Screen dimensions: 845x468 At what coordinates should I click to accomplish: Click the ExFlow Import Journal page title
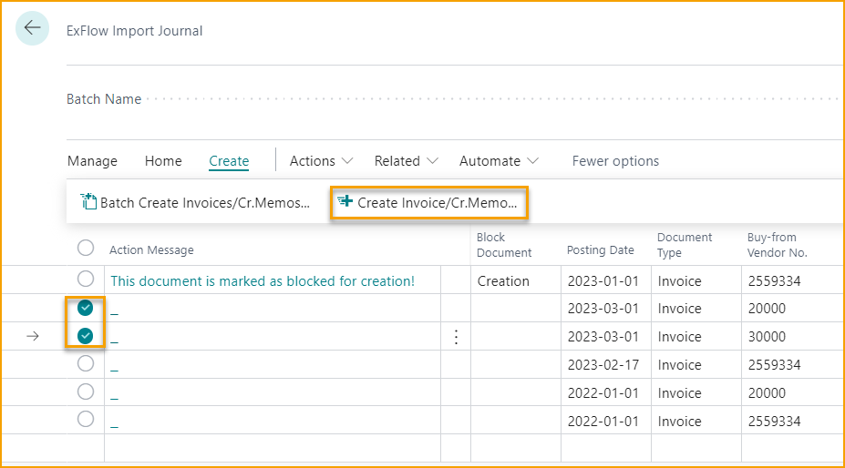(x=135, y=31)
